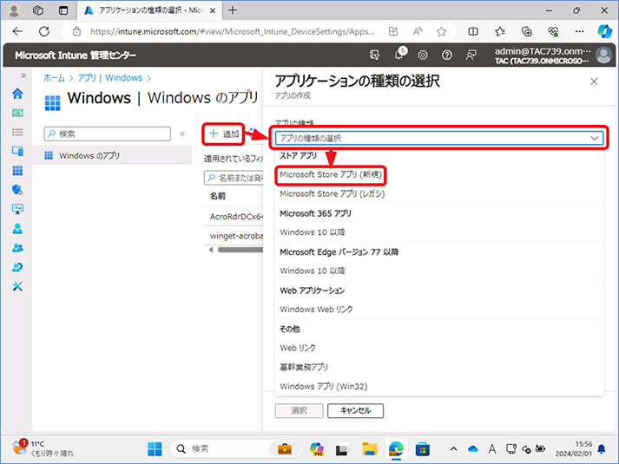Close the Intune browser tab

(x=213, y=10)
